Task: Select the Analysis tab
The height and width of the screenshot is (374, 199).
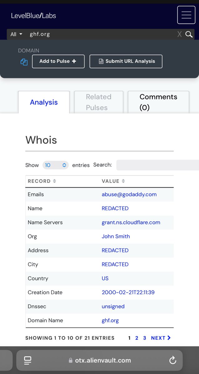Action: point(44,102)
